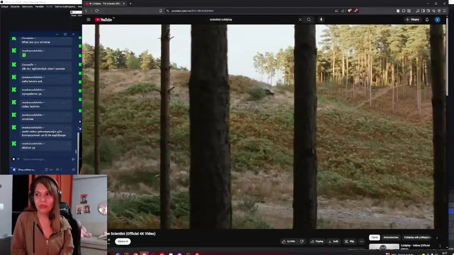Image resolution: width=454 pixels, height=255 pixels.
Task: Open the browser wallet icon
Action: (428, 11)
